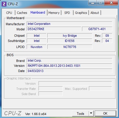Confirm with the OK button

[105, 113]
